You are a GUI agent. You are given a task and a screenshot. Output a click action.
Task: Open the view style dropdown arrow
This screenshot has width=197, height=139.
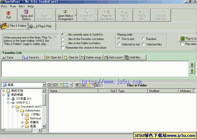[71, 85]
